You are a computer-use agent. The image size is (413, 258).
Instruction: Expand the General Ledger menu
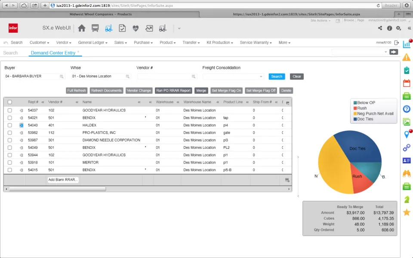point(93,43)
